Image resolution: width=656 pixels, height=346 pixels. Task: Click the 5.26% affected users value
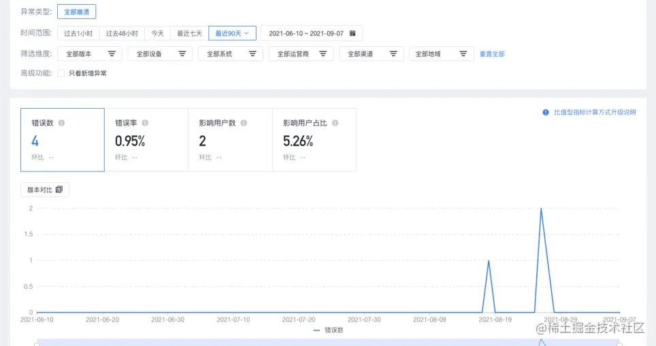298,141
